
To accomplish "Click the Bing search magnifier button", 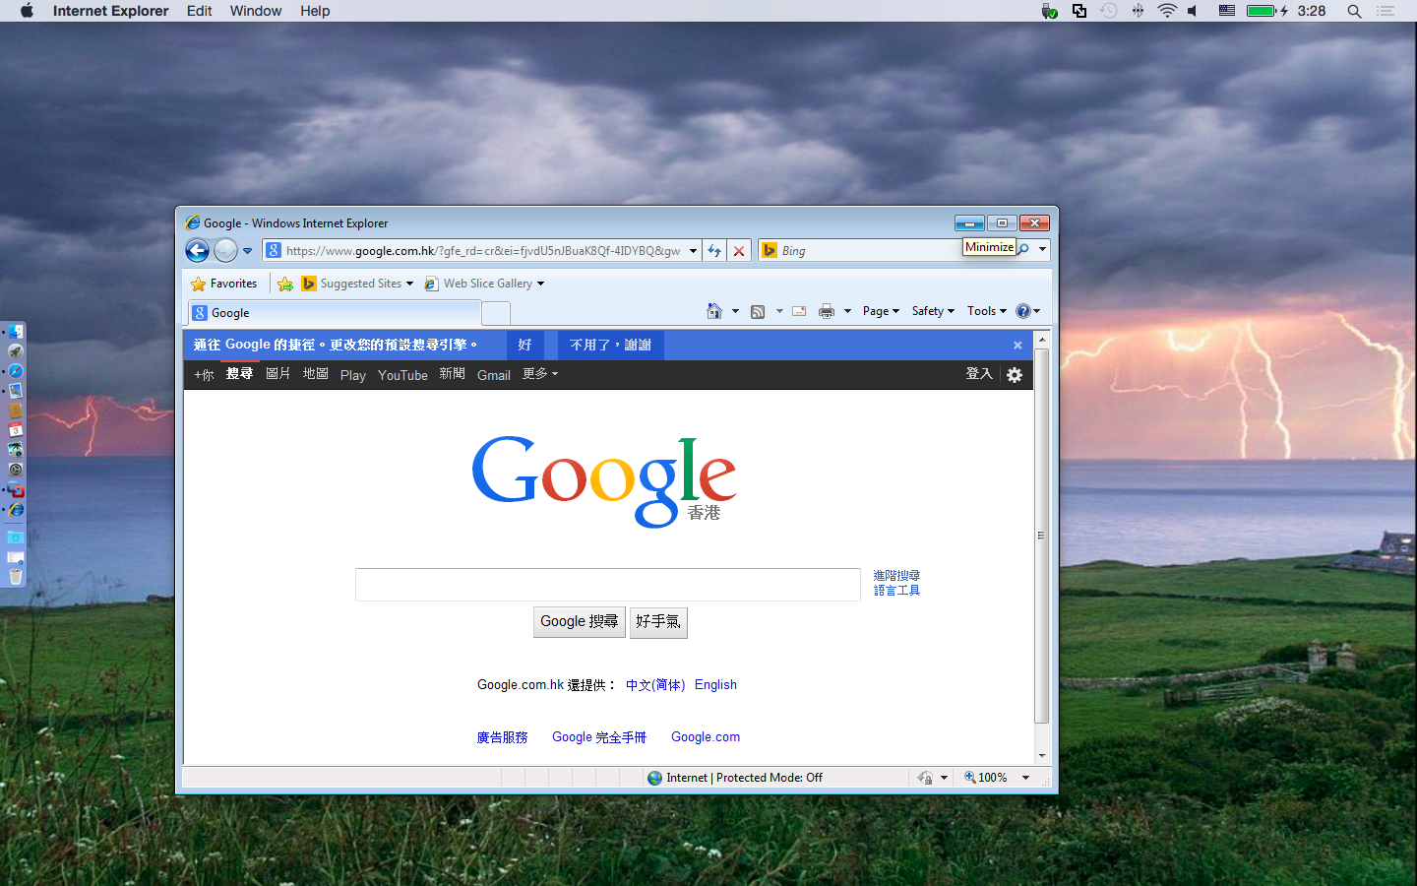I will point(1023,250).
